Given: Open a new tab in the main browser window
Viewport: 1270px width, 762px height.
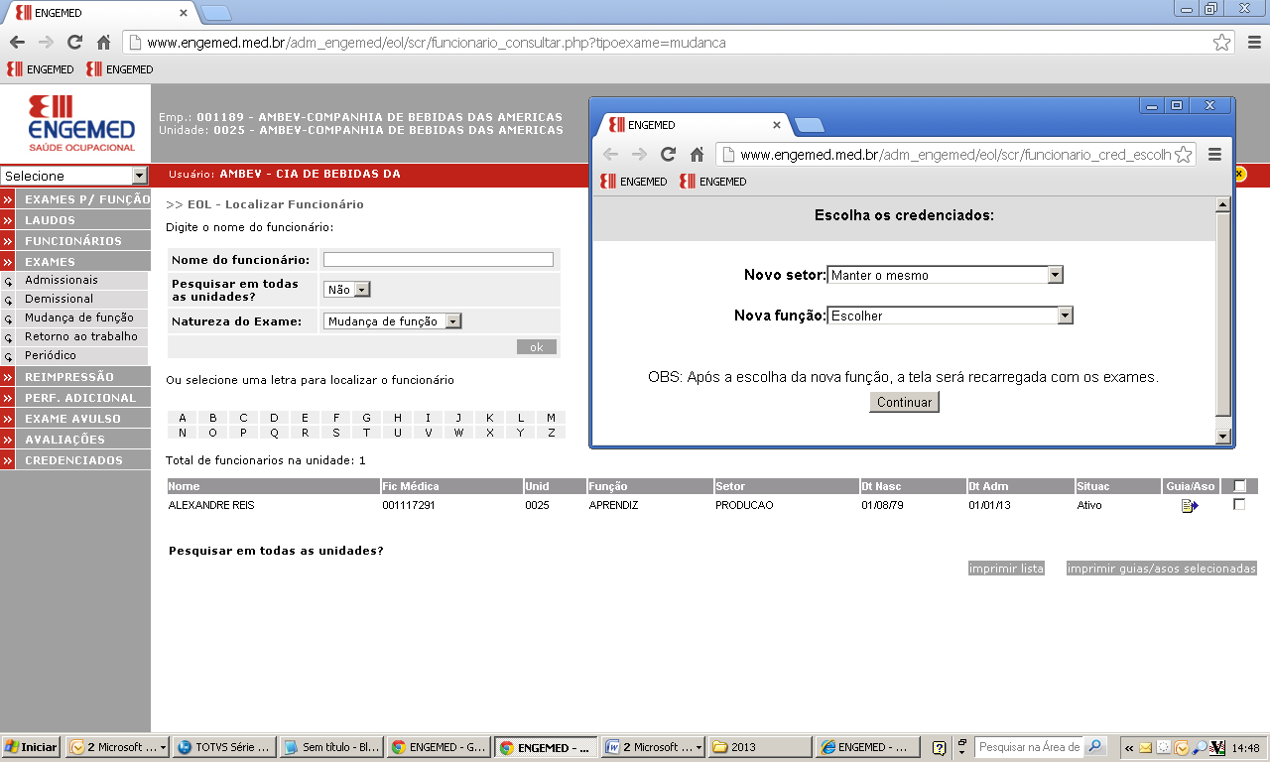Looking at the screenshot, I should tap(216, 13).
